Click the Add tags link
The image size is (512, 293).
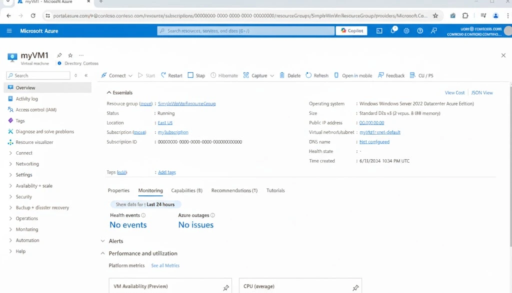(x=167, y=172)
